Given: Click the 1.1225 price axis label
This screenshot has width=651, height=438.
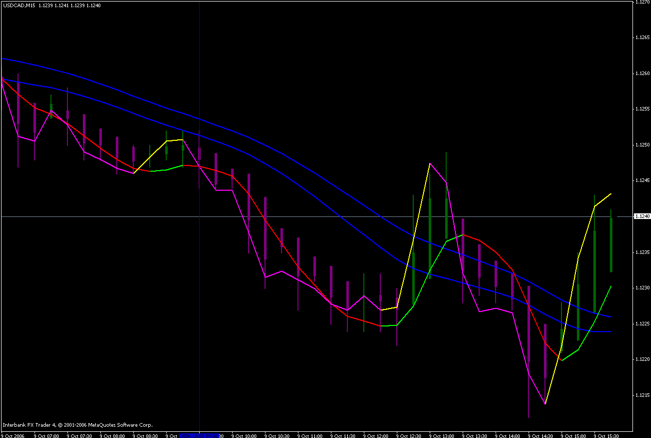Looking at the screenshot, I should [x=642, y=323].
